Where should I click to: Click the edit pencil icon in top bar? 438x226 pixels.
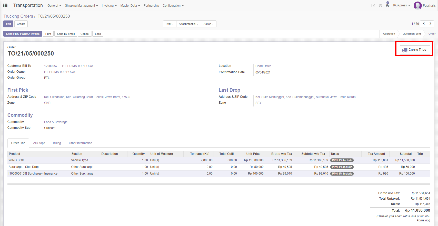tap(373, 5)
